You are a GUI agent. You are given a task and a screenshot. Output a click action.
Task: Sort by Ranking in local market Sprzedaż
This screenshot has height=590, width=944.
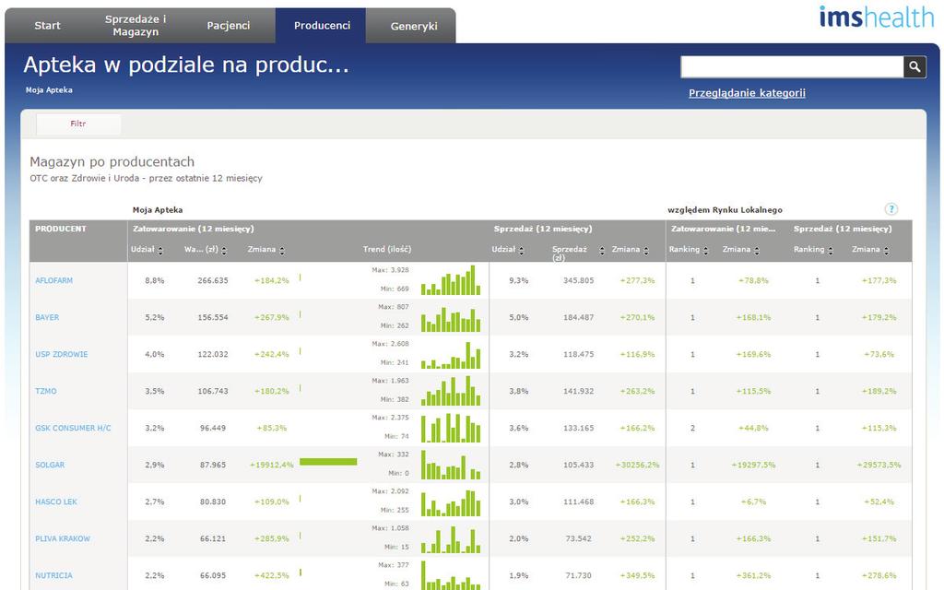[x=831, y=251]
